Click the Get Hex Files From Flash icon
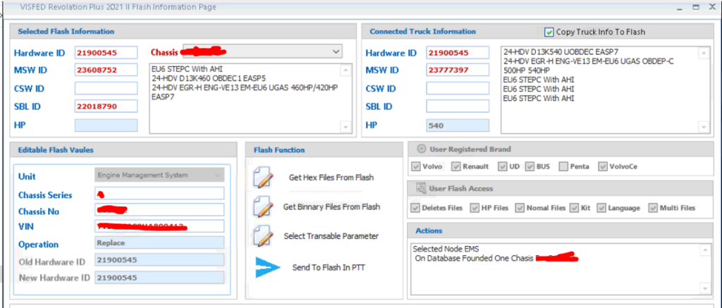This screenshot has height=308, width=722. click(264, 178)
